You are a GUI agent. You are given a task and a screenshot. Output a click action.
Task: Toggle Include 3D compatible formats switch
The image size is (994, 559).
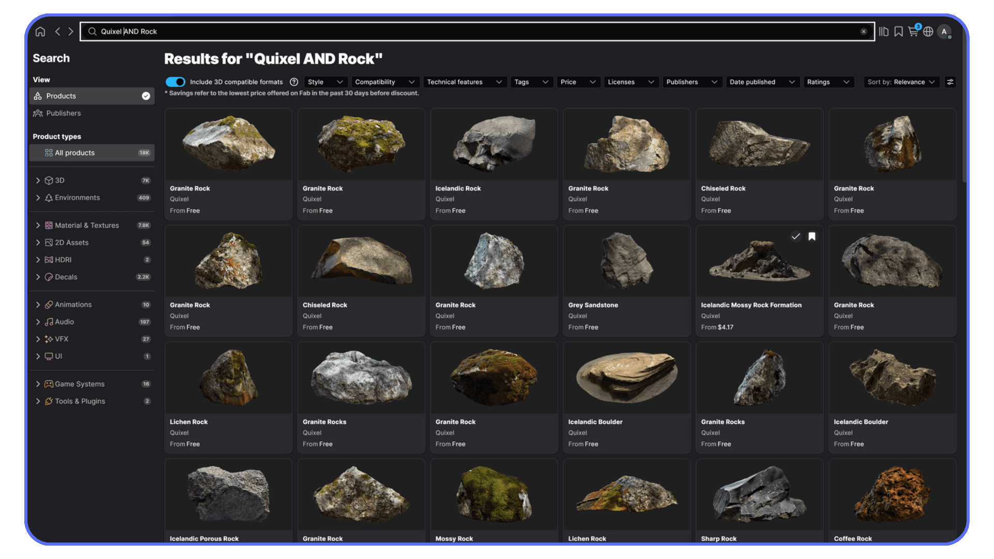[176, 82]
